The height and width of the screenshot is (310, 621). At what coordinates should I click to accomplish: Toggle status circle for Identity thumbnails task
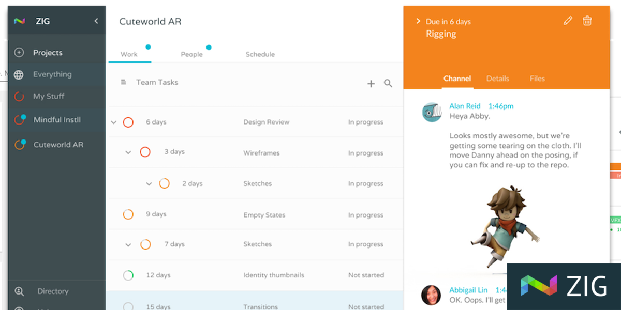pos(128,275)
